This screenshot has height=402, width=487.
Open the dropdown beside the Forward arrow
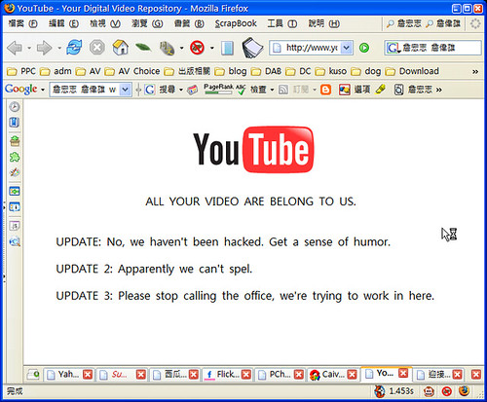[59, 48]
